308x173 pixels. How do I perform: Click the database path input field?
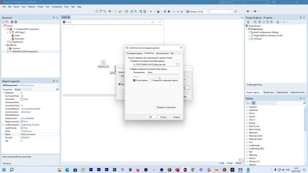click(154, 64)
